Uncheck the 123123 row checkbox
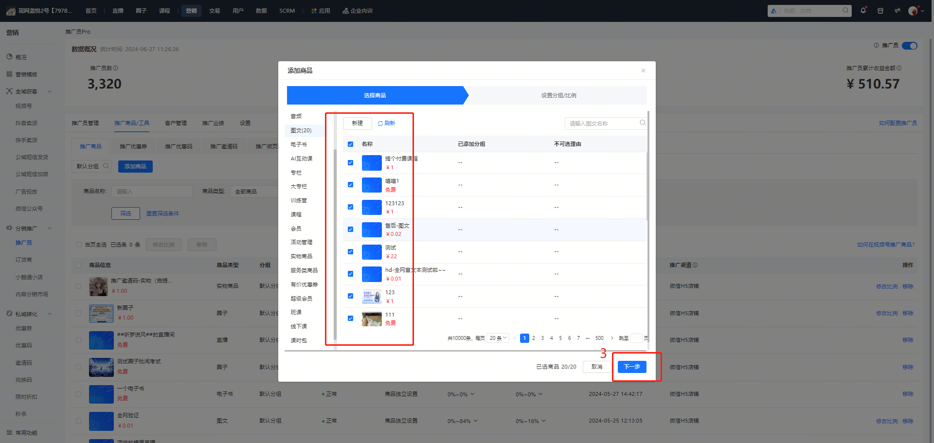 [x=350, y=207]
